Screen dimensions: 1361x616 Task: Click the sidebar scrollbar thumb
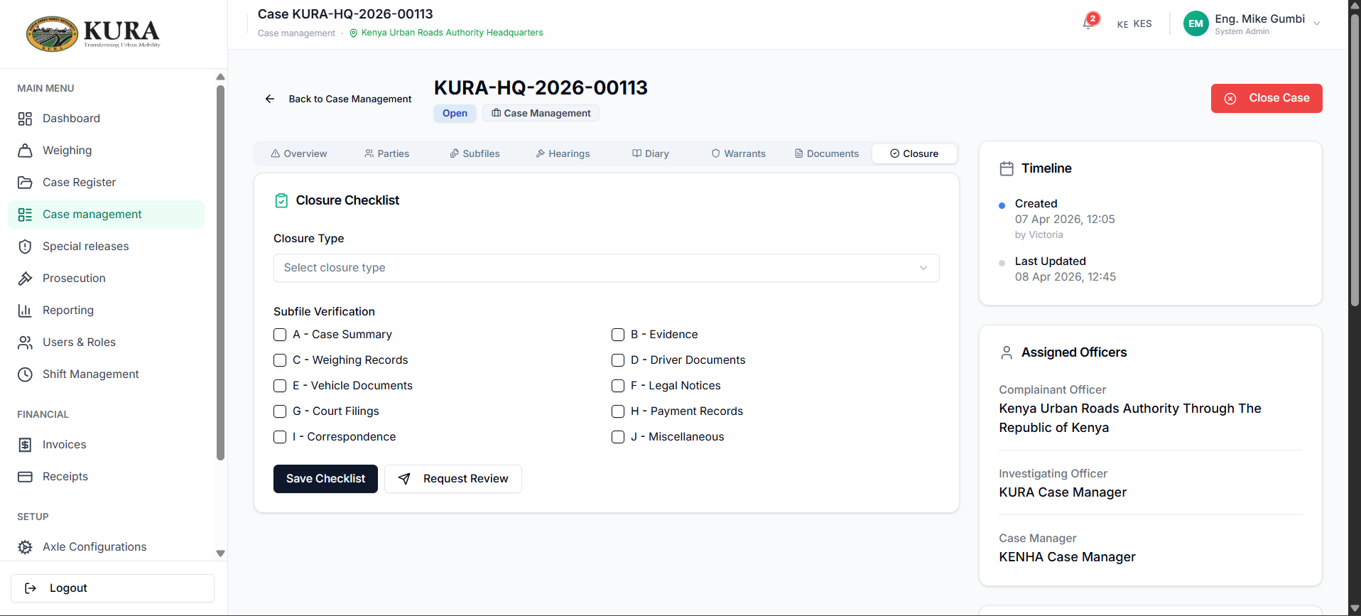[x=220, y=273]
